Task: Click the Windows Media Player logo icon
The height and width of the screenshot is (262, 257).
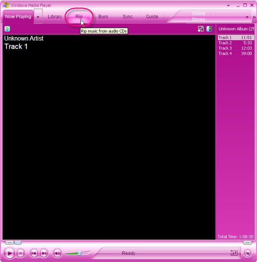Action: point(6,5)
